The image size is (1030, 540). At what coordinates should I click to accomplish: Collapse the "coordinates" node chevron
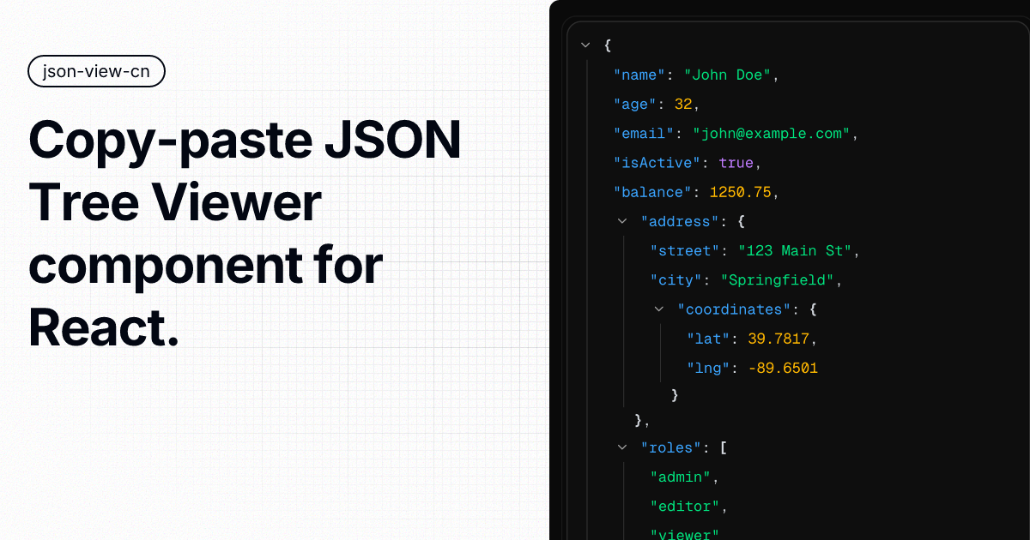tap(659, 309)
